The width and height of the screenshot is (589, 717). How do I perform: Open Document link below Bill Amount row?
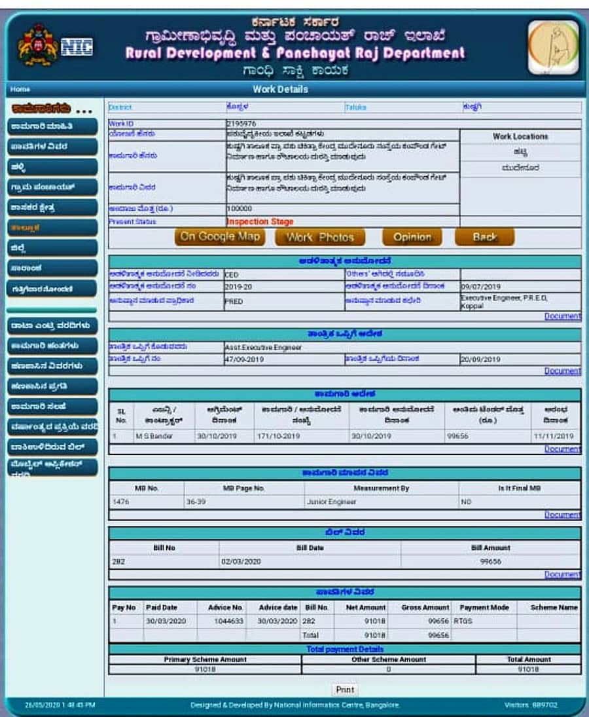pyautogui.click(x=562, y=574)
